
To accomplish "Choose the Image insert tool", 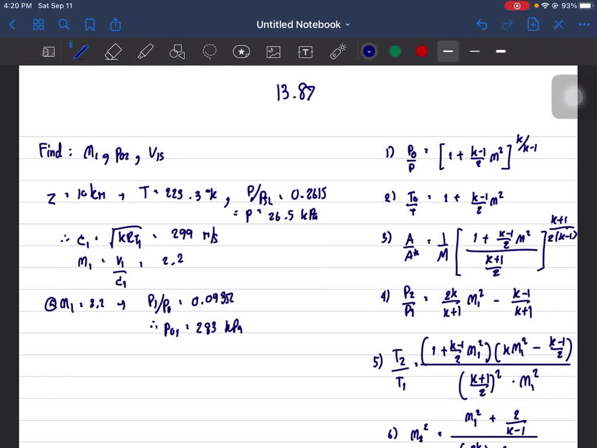I will coord(273,52).
